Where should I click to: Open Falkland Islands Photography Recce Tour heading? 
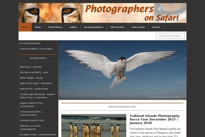155,120
